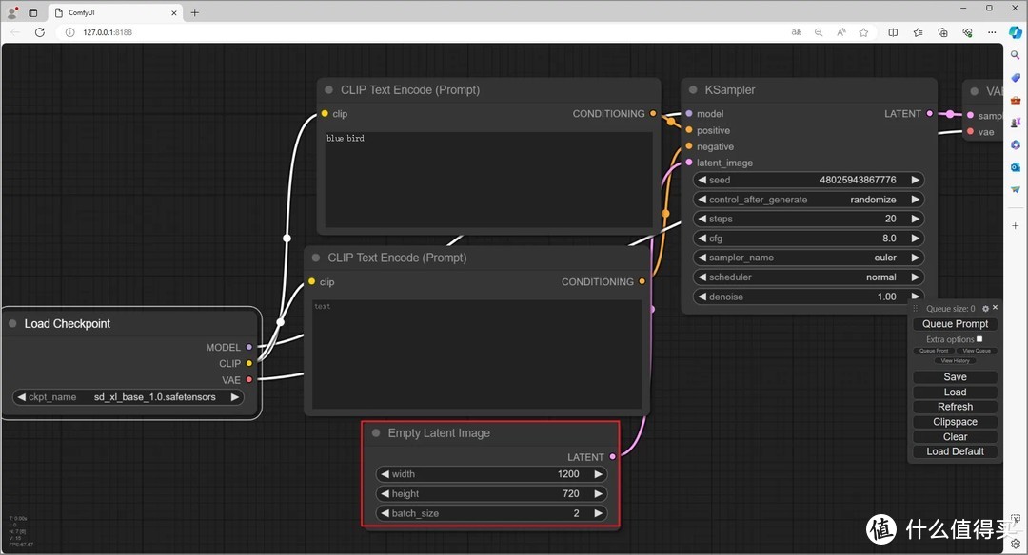Adjust the cfg 8.0 slider field
The image size is (1028, 555).
point(808,239)
